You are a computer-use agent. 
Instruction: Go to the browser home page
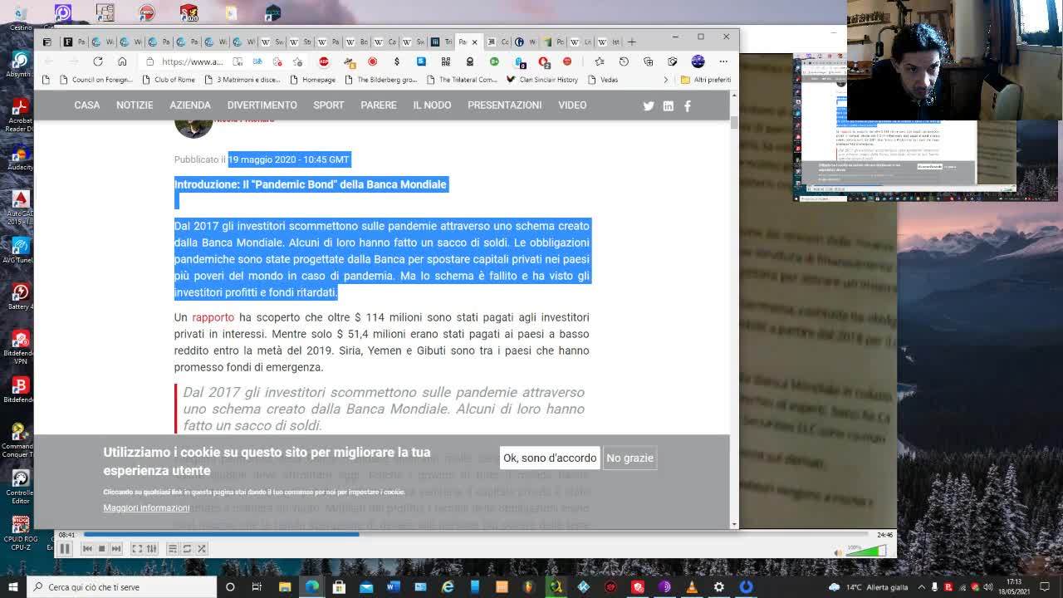click(x=122, y=61)
